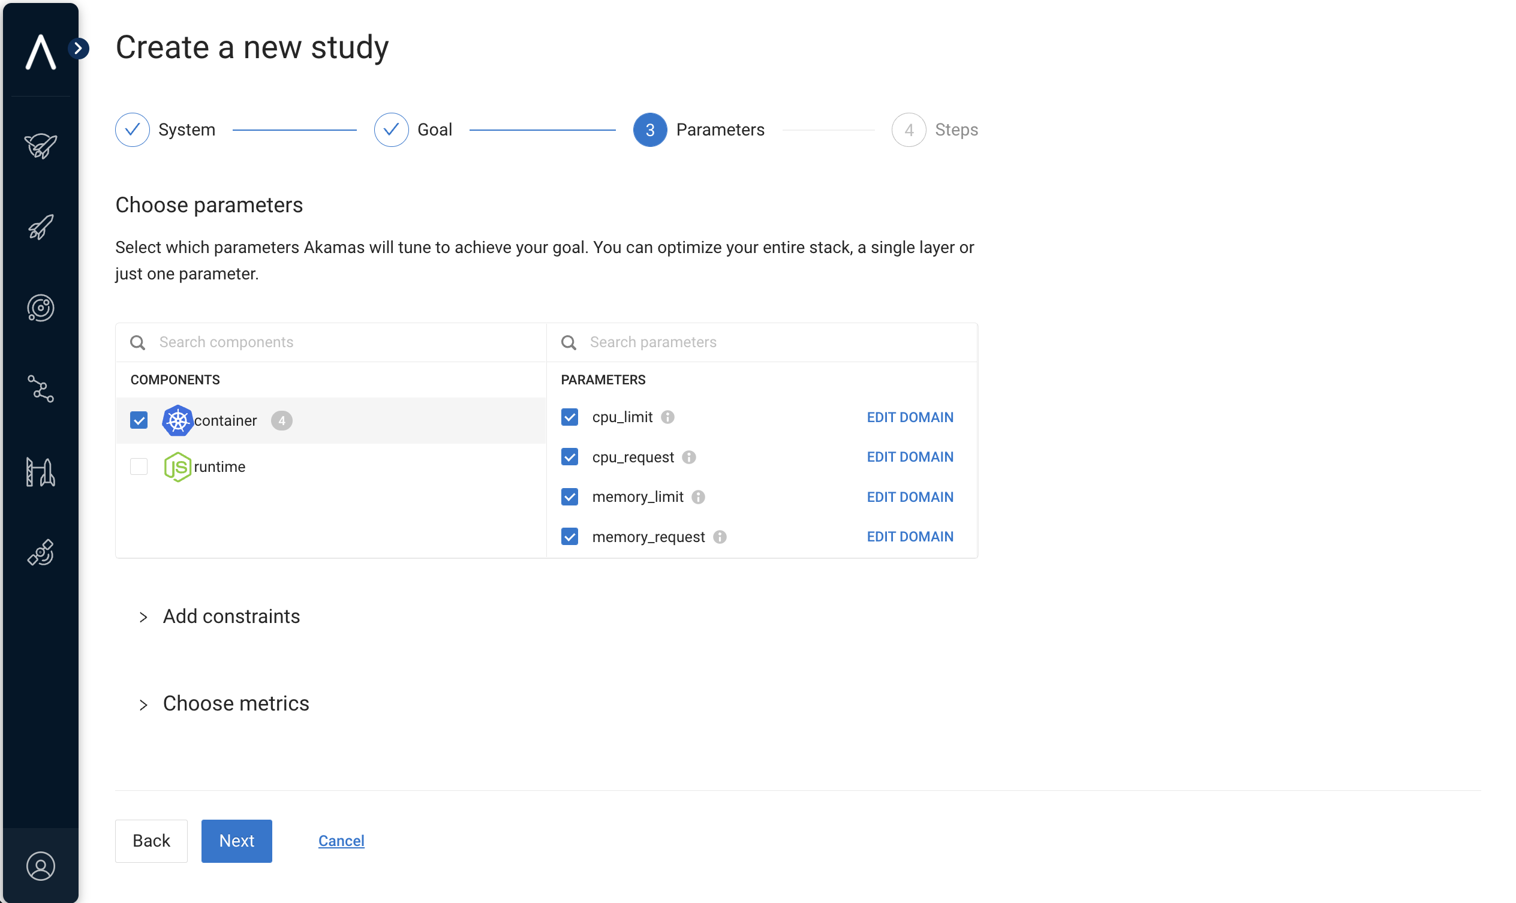This screenshot has width=1516, height=903.
Task: Open the connected nodes icon in the sidebar
Action: pyautogui.click(x=40, y=389)
